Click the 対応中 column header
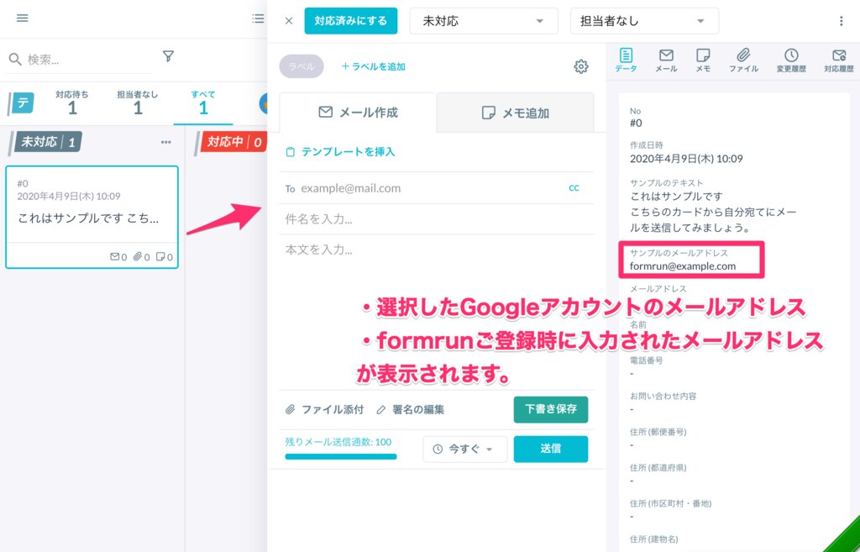 pyautogui.click(x=233, y=142)
